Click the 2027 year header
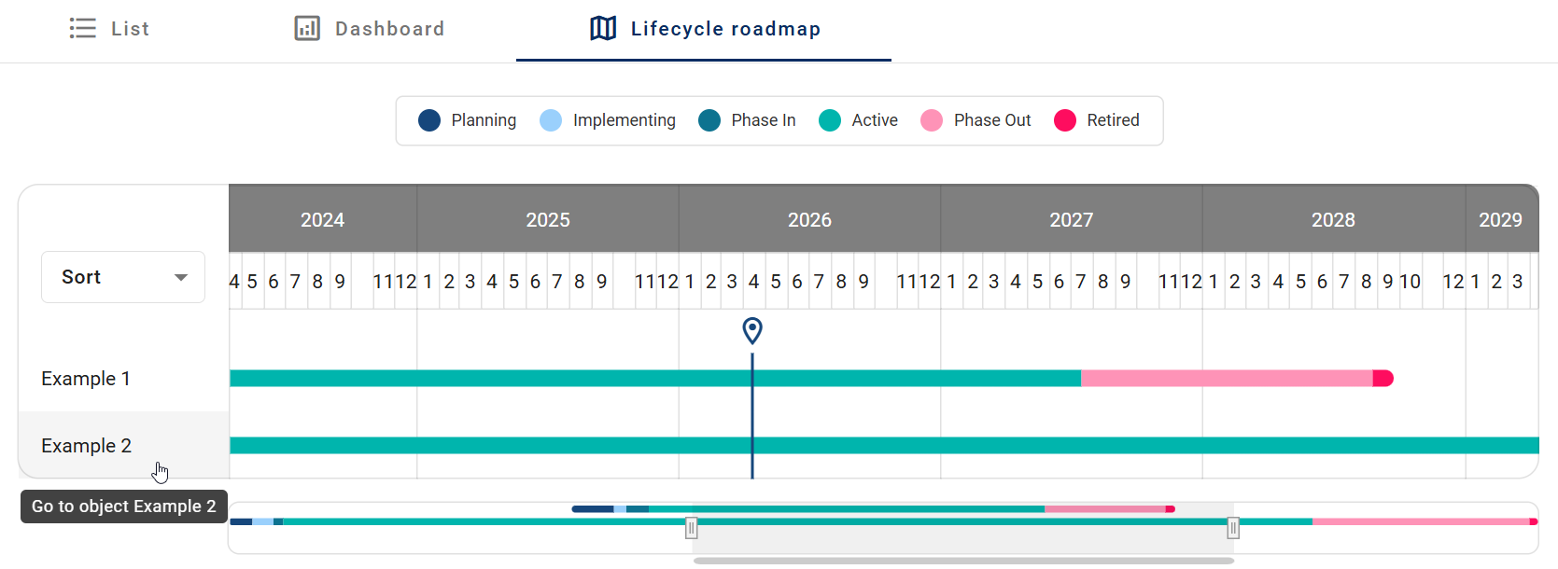This screenshot has width=1558, height=569. pyautogui.click(x=1072, y=219)
